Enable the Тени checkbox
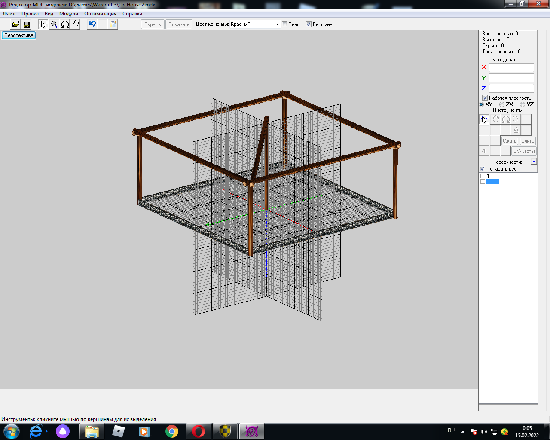The width and height of the screenshot is (553, 445). click(x=285, y=24)
